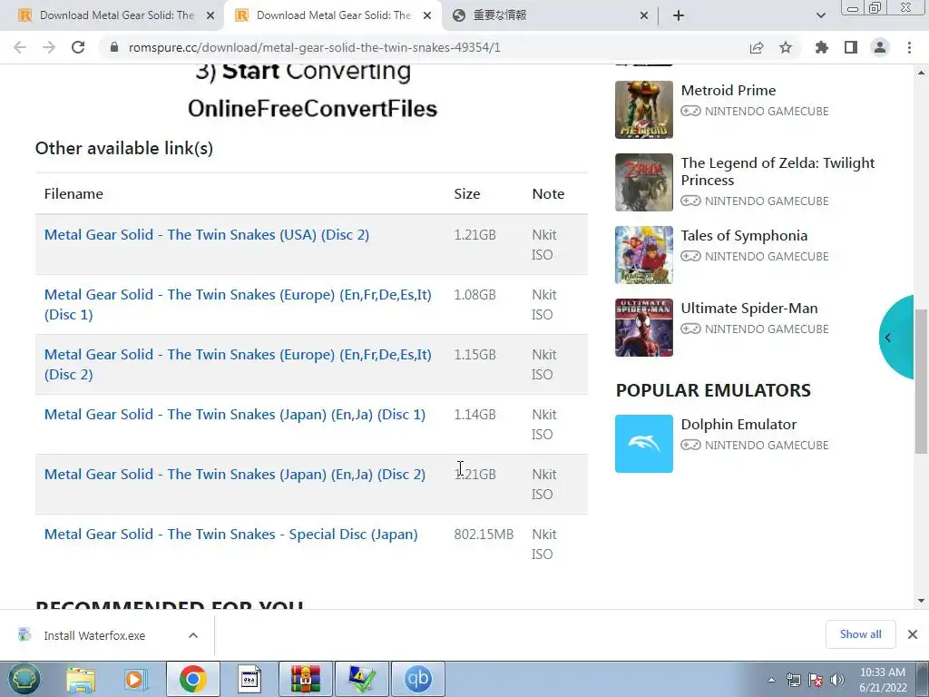Show hidden tray icons arrow
The image size is (929, 697).
(771, 681)
